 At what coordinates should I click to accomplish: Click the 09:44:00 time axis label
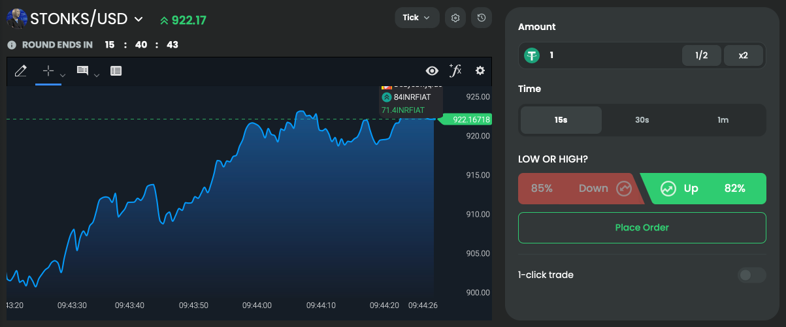click(257, 305)
